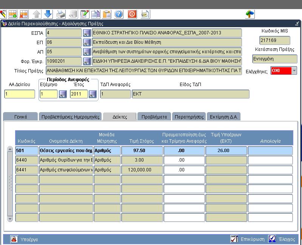Open the Παρατηρήσεις tab

click(x=189, y=117)
